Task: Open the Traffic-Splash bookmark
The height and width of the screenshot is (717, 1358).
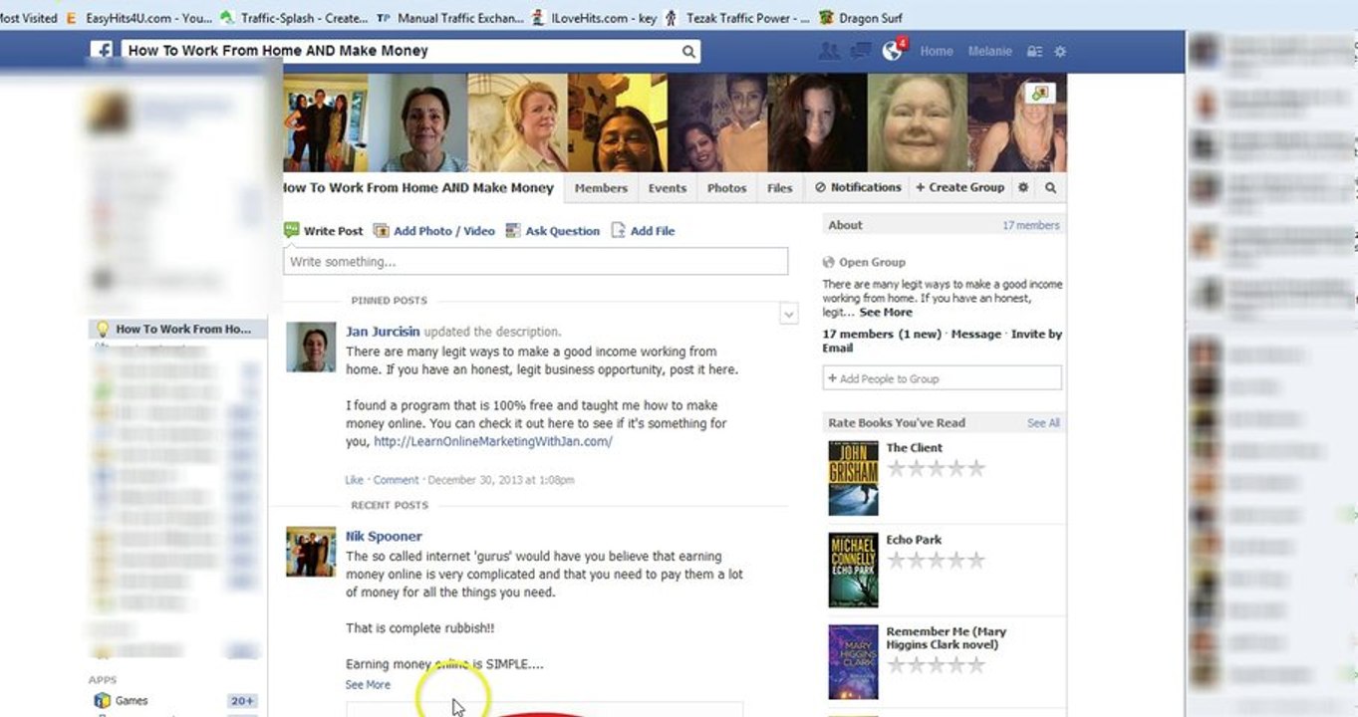Action: (x=293, y=18)
